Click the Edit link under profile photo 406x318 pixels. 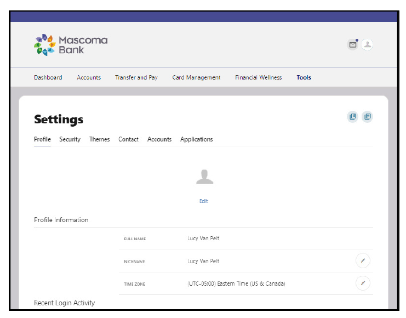click(x=203, y=201)
